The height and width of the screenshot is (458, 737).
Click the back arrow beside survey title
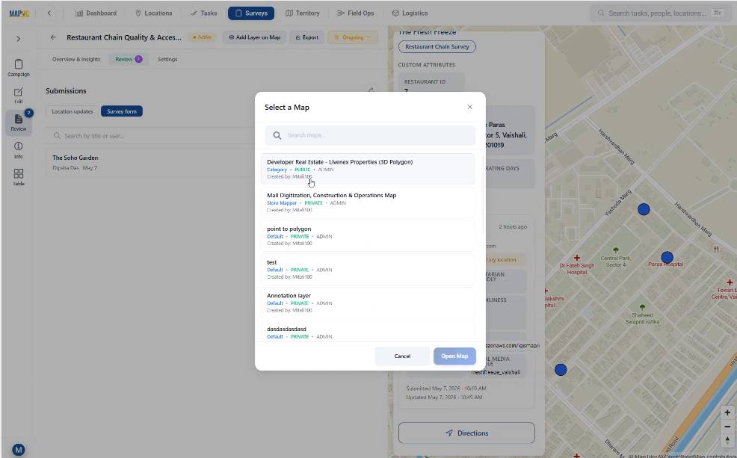(53, 37)
